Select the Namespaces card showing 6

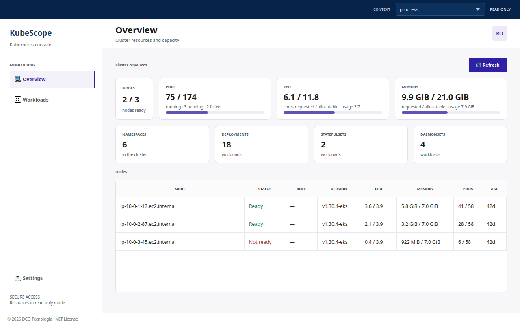click(162, 144)
